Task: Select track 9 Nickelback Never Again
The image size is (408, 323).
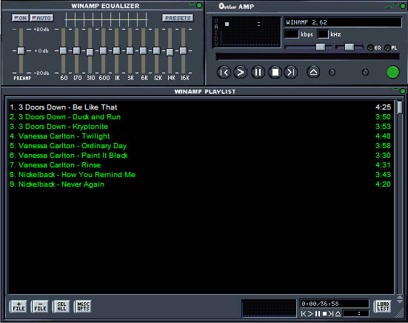Action: 201,184
